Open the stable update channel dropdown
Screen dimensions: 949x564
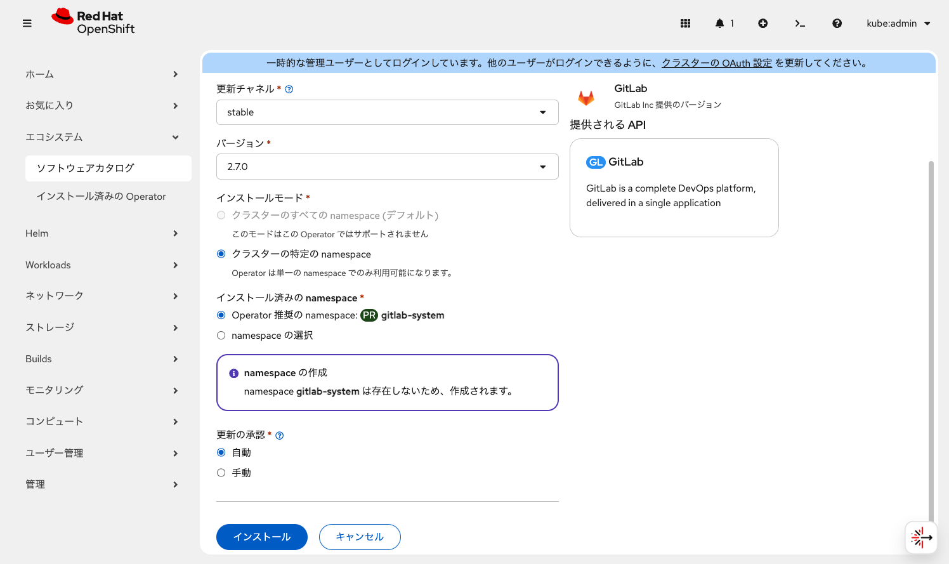[388, 112]
